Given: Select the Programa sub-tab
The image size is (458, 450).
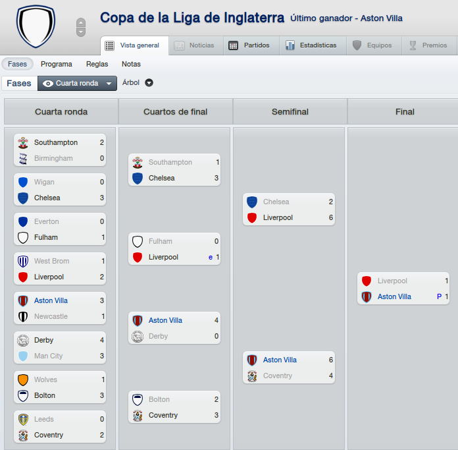Looking at the screenshot, I should point(57,64).
